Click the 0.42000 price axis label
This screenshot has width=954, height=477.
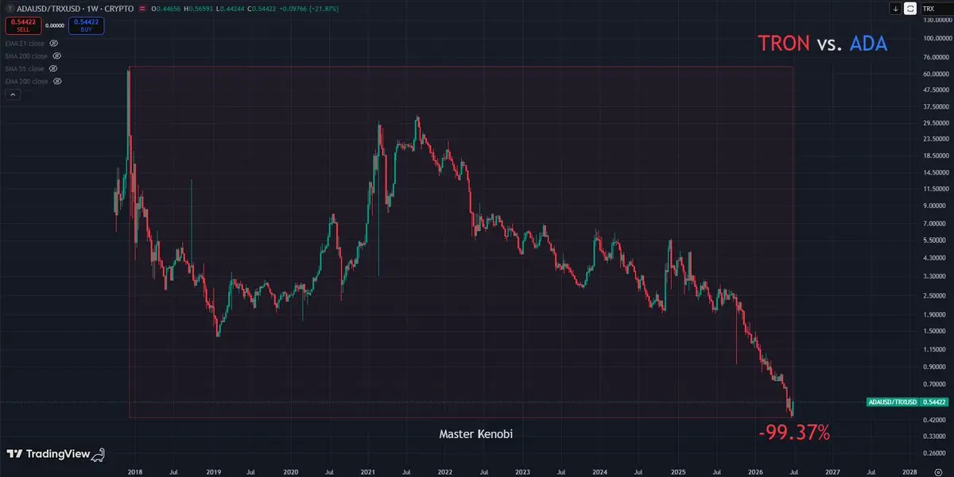point(937,419)
